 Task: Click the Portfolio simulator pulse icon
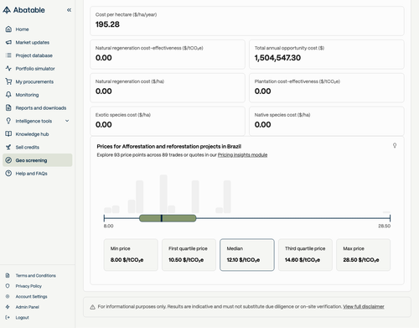pos(8,69)
